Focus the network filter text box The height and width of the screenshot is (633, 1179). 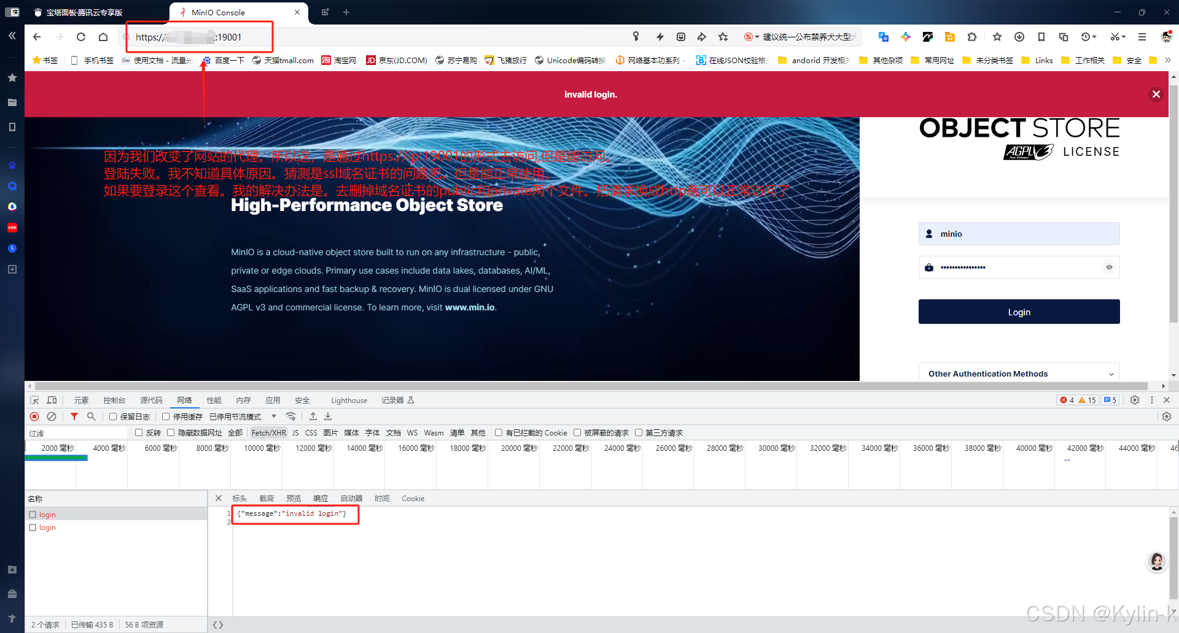77,432
